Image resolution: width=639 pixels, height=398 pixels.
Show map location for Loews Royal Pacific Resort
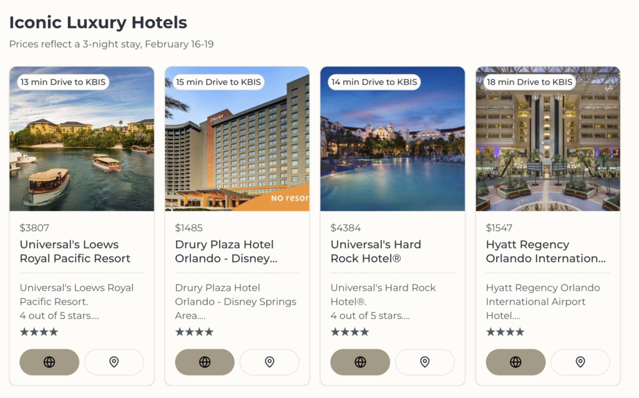pyautogui.click(x=114, y=362)
